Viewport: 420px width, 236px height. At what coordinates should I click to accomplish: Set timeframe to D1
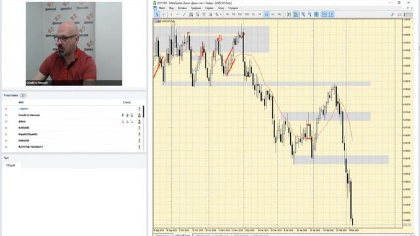coord(266,14)
